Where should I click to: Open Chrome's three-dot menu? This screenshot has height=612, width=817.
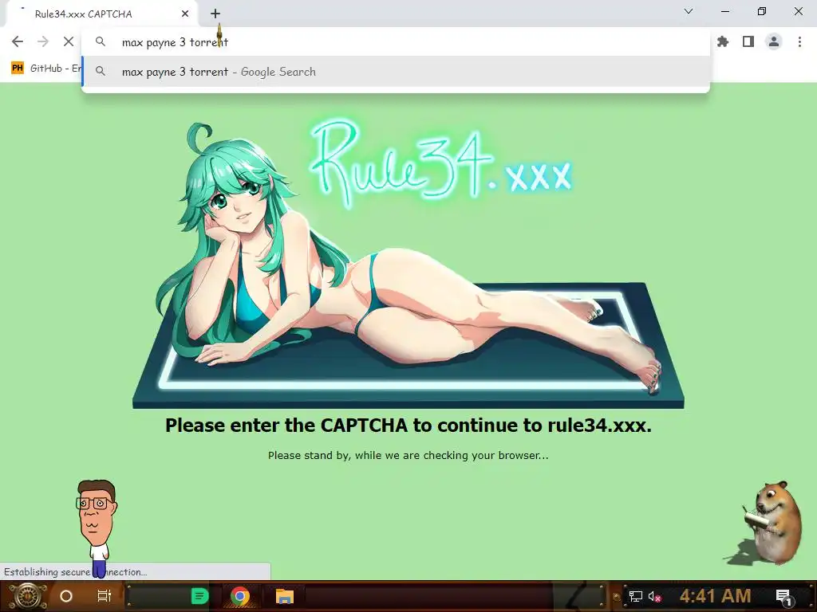[799, 41]
